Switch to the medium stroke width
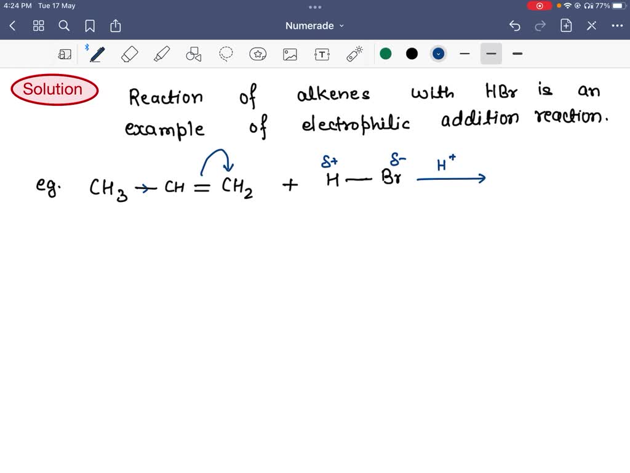Screen dimensions: 630x473 (491, 54)
